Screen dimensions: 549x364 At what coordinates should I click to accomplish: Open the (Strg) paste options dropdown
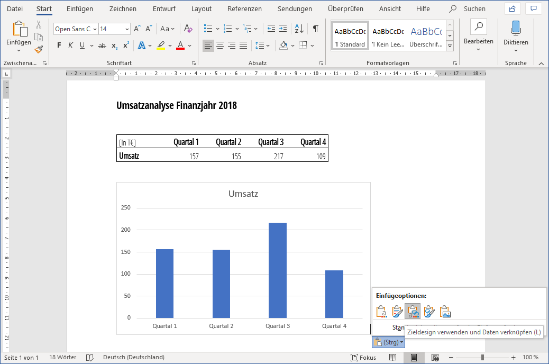[x=388, y=342]
